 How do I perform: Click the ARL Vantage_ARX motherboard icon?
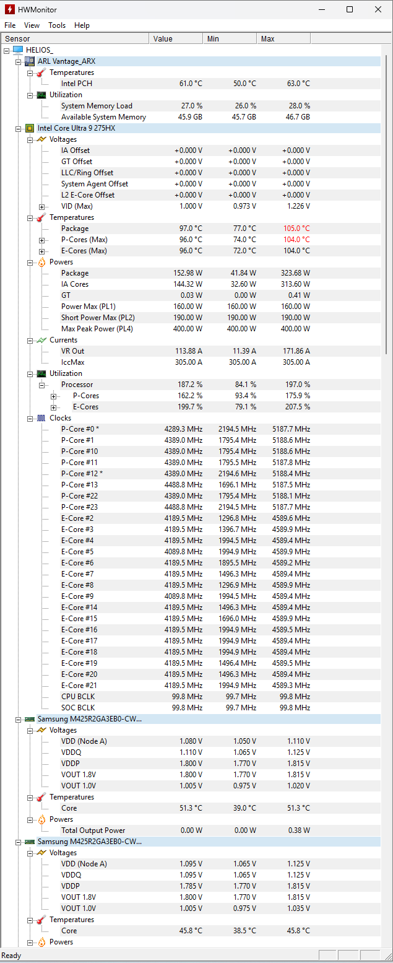point(30,61)
